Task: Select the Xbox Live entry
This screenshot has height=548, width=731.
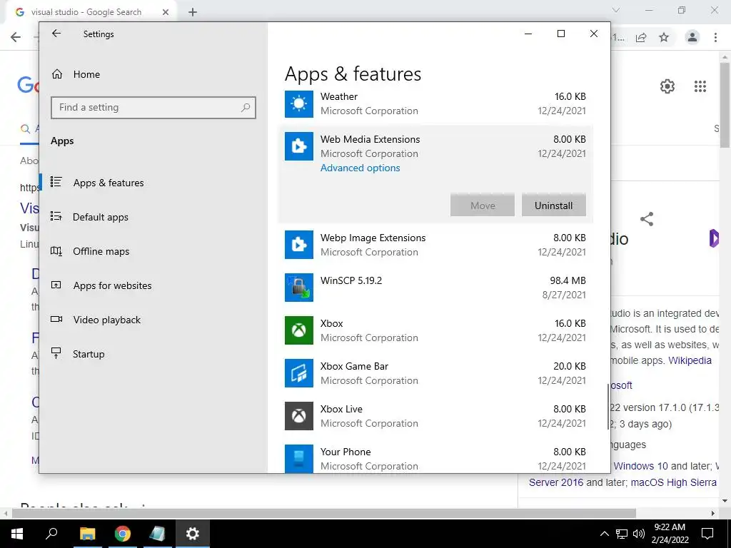Action: (435, 416)
